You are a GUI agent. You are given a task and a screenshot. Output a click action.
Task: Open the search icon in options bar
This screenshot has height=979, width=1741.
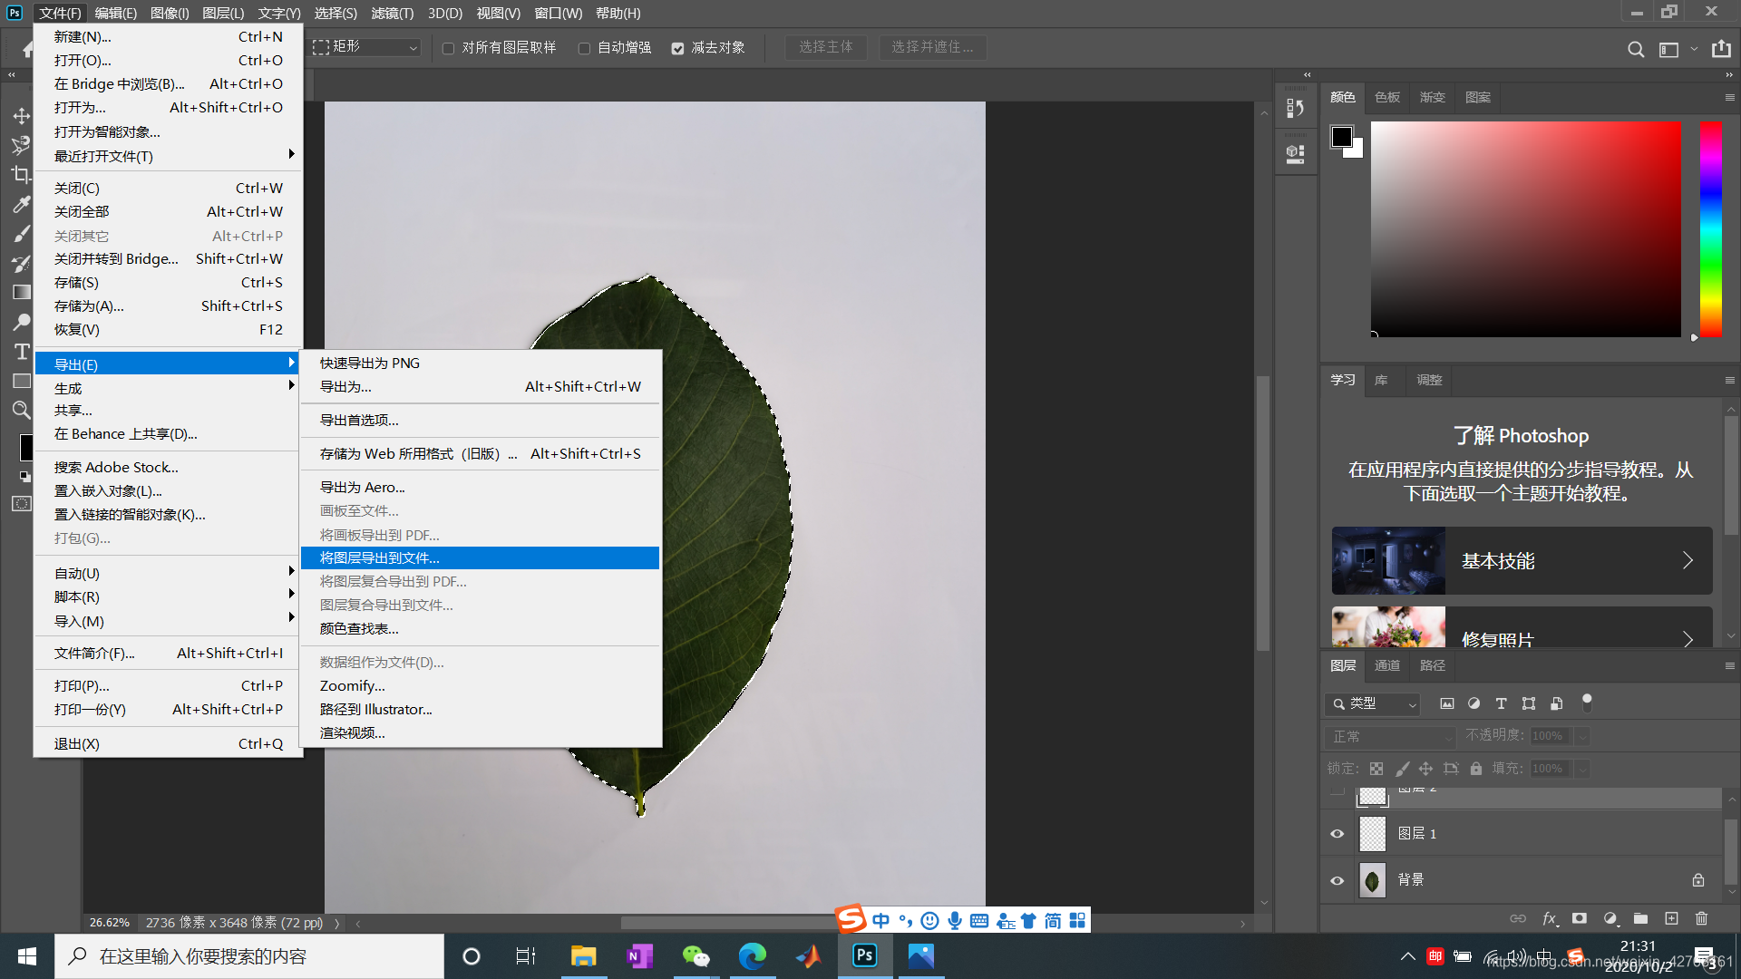[1635, 49]
